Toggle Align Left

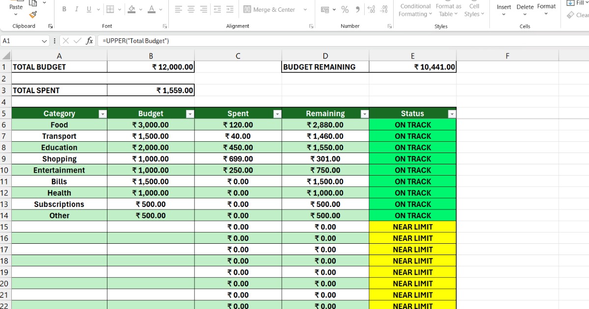179,9
